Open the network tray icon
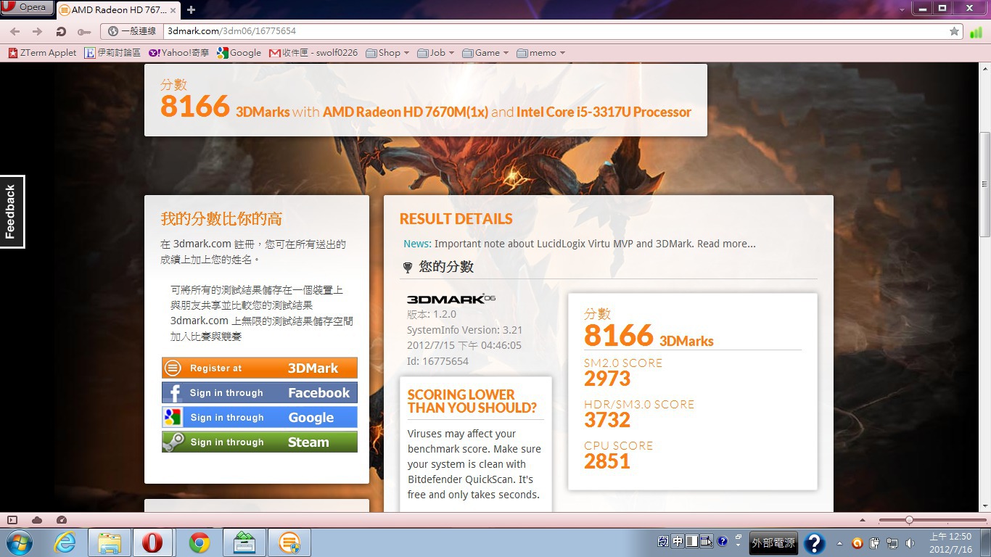Viewport: 991px width, 557px height. 892,542
